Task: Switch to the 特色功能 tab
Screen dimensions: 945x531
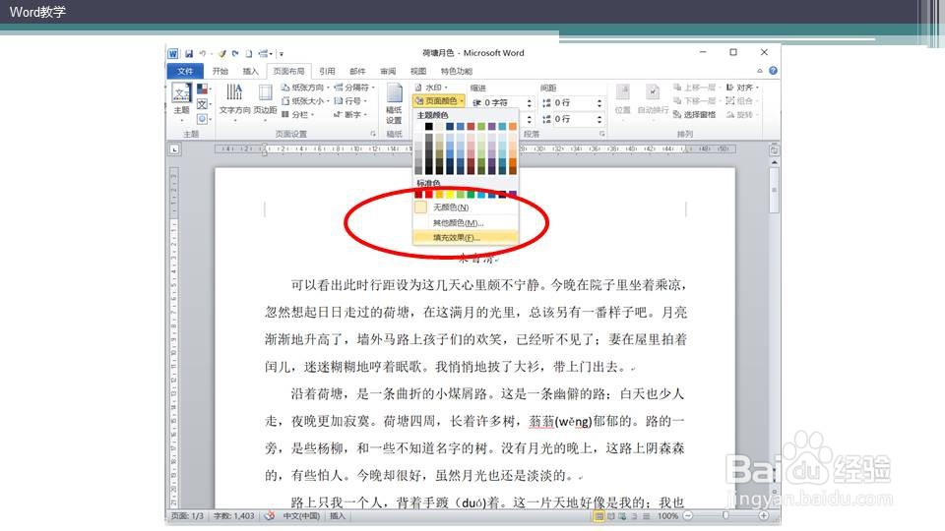Action: click(x=456, y=71)
